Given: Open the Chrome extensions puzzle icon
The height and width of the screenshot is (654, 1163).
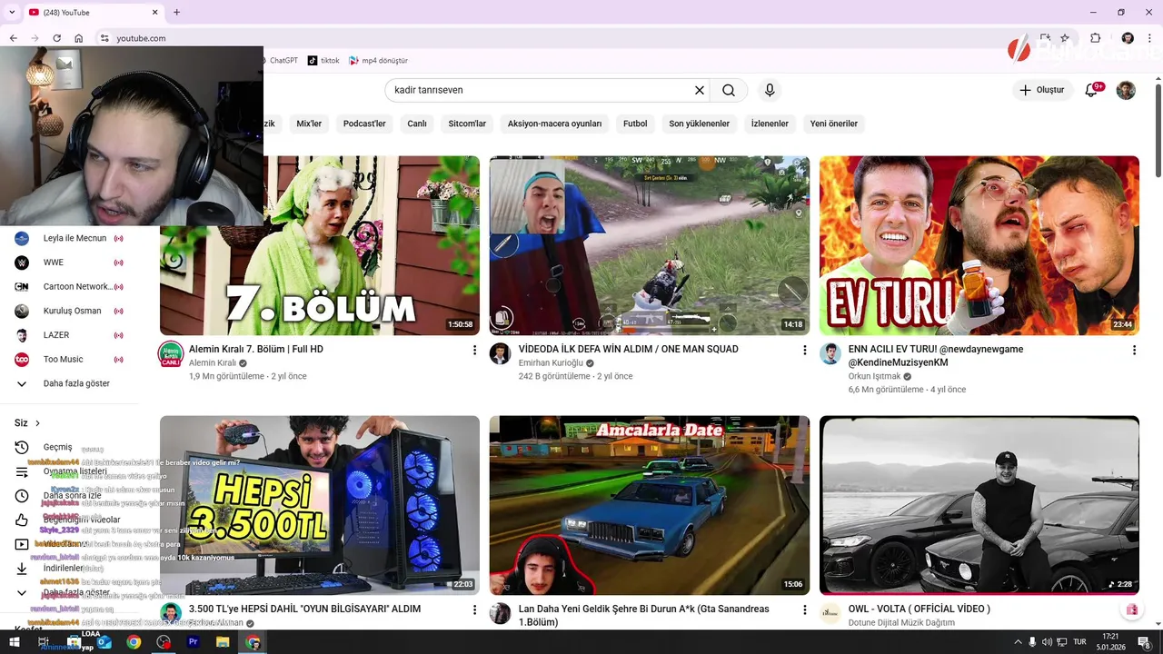Looking at the screenshot, I should coord(1096,38).
